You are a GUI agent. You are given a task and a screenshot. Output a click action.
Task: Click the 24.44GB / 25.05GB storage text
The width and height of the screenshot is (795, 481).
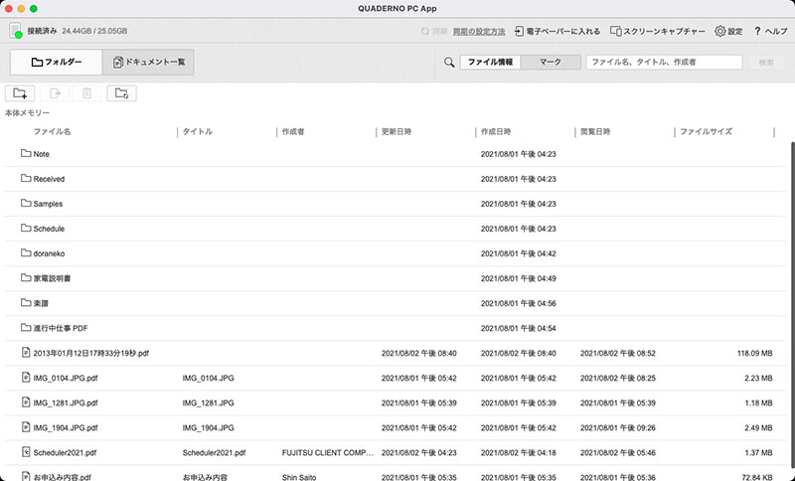[x=94, y=31]
